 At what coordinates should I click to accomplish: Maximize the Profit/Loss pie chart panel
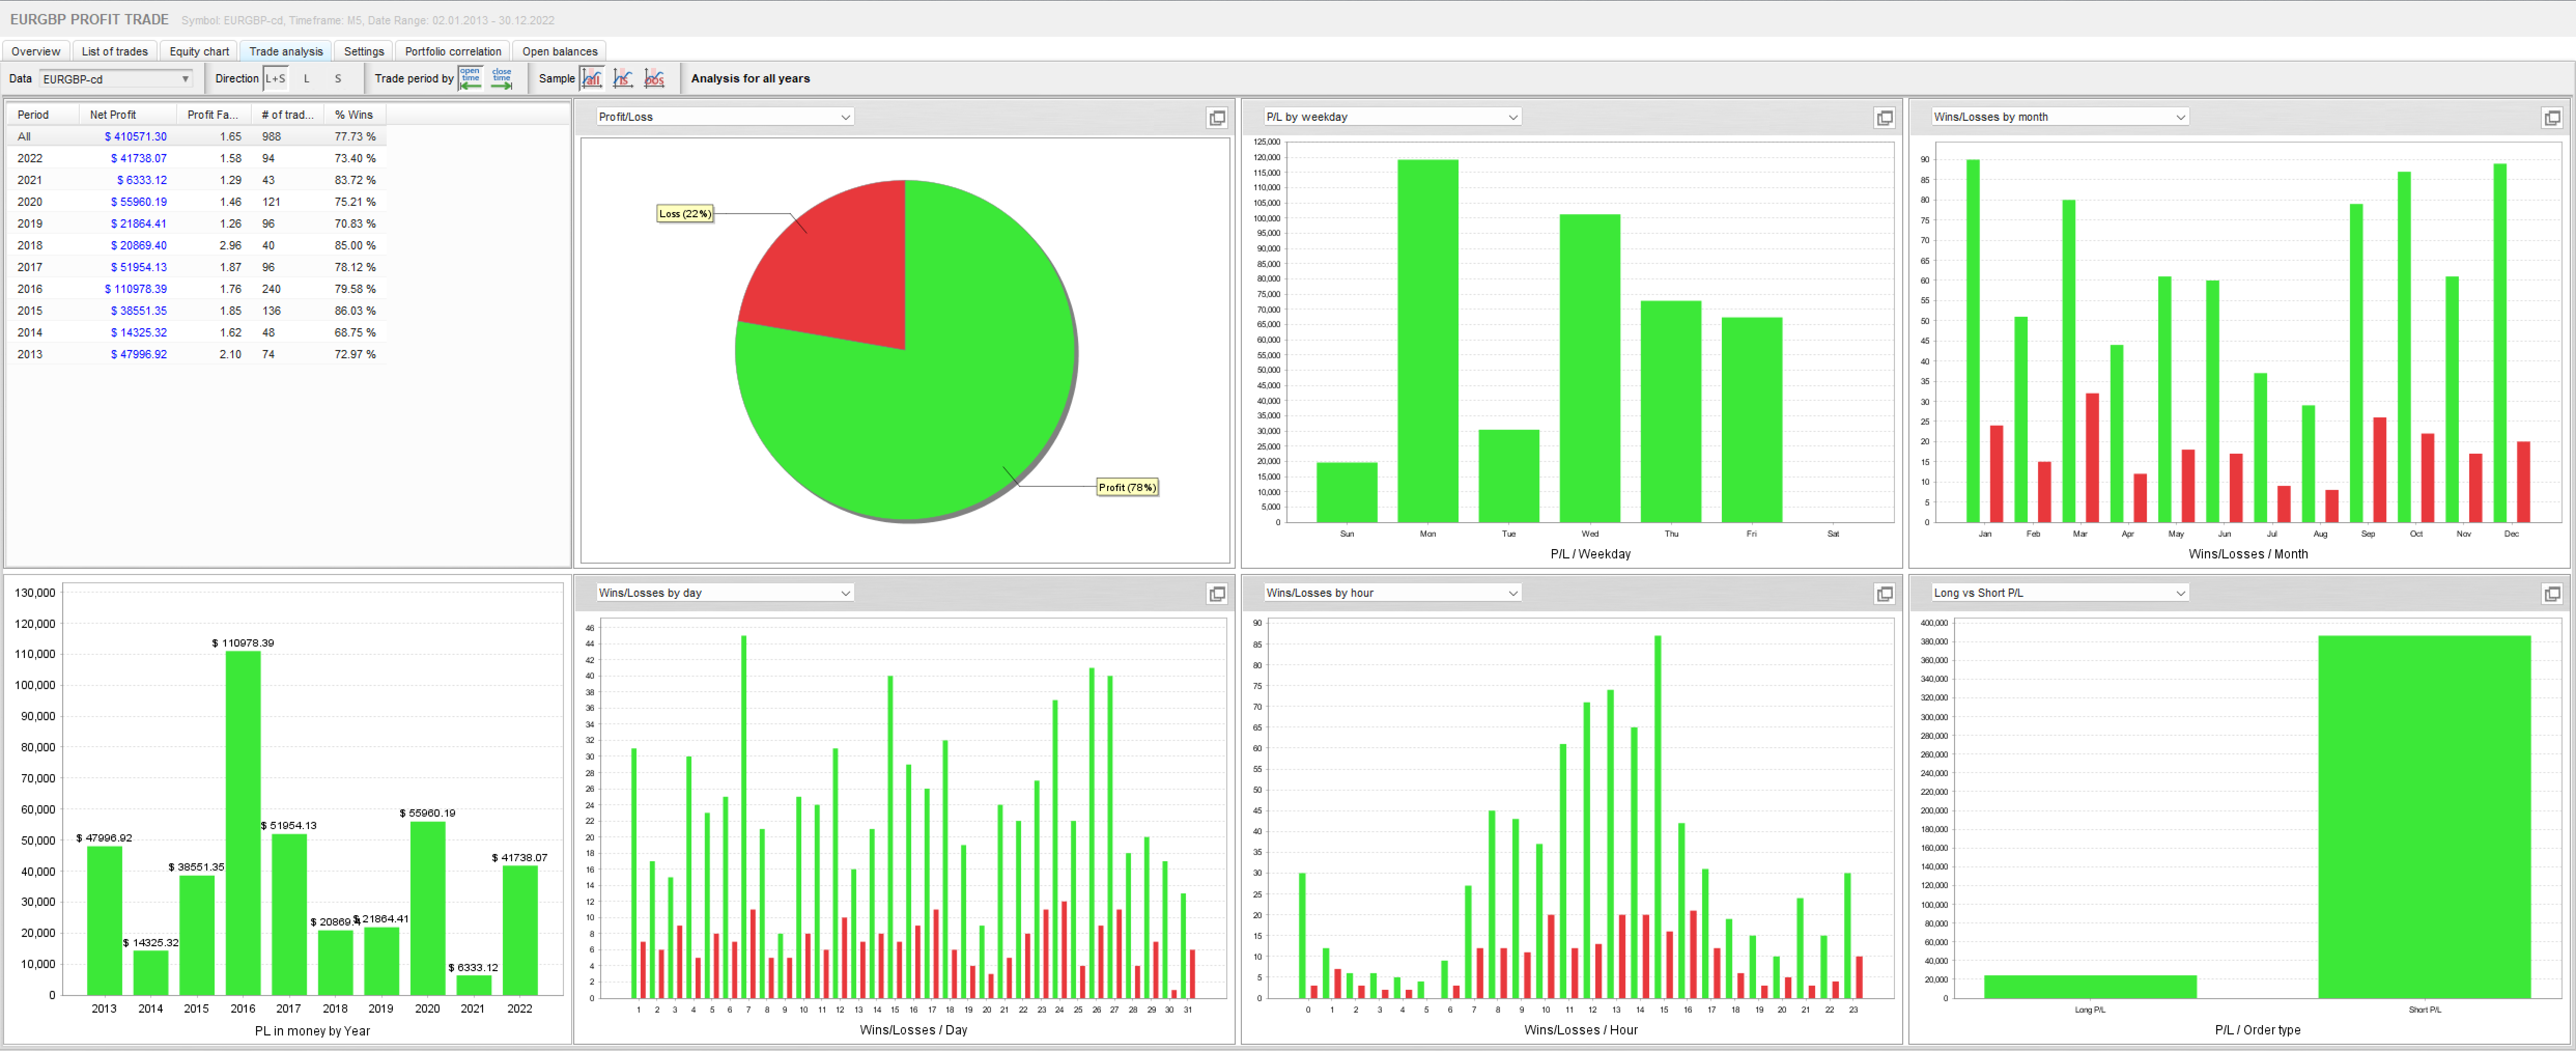pyautogui.click(x=1217, y=118)
